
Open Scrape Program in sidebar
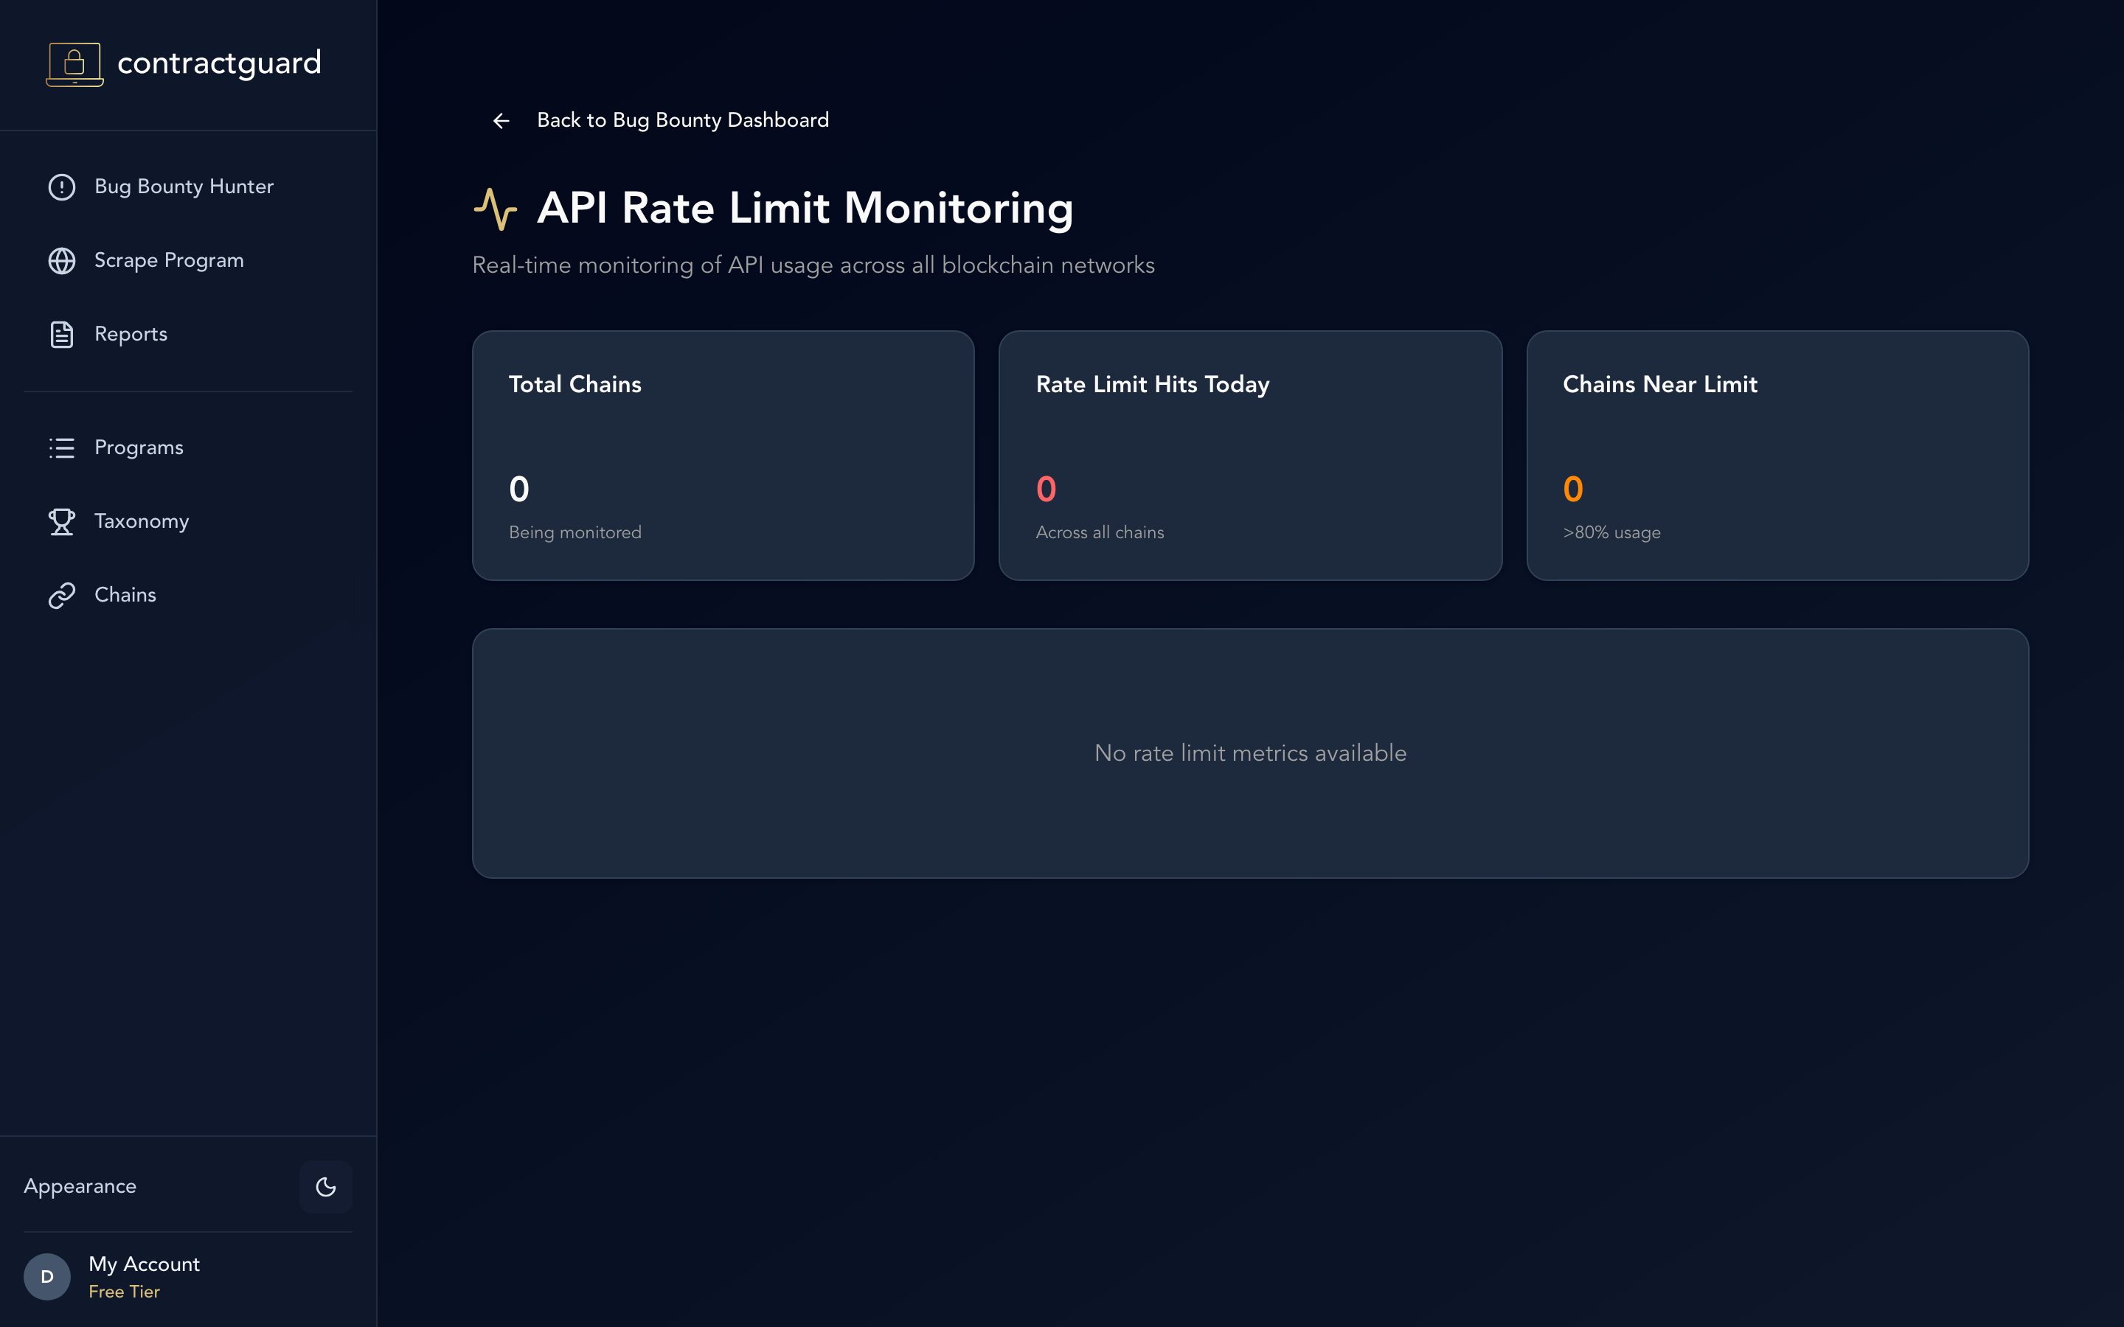(x=188, y=261)
